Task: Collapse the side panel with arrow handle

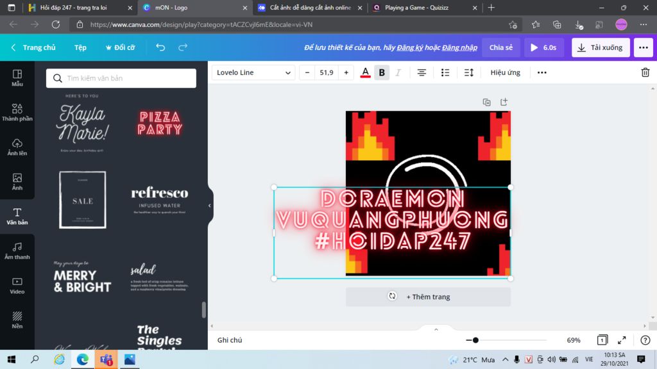Action: coord(210,206)
